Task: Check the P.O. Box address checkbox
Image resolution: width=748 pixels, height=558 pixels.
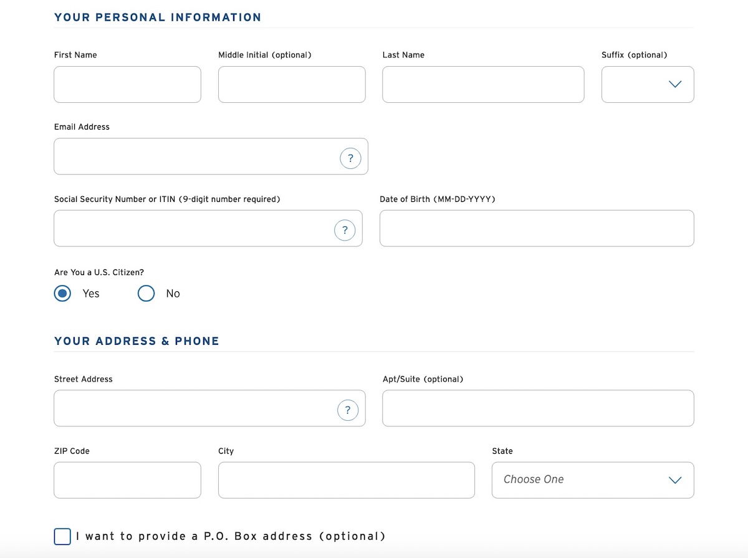Action: [x=62, y=536]
